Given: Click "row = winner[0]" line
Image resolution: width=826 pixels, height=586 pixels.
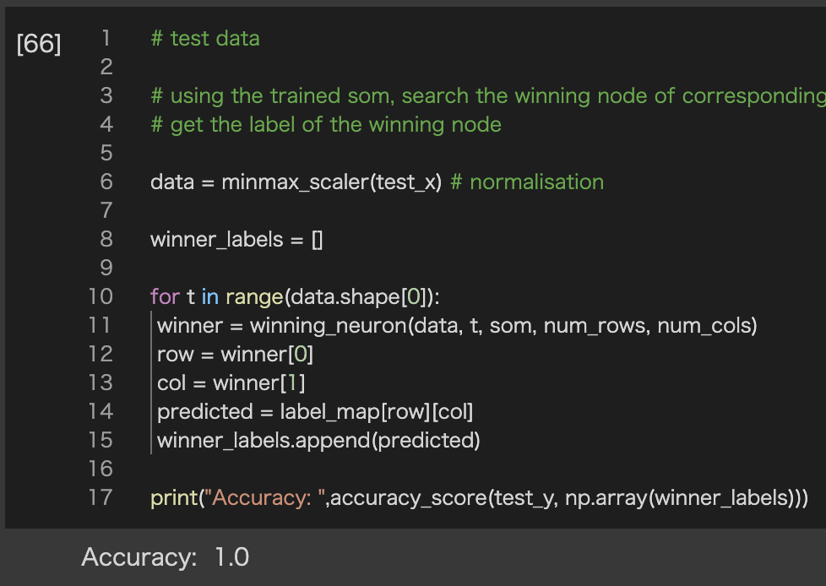Looking at the screenshot, I should pos(235,355).
